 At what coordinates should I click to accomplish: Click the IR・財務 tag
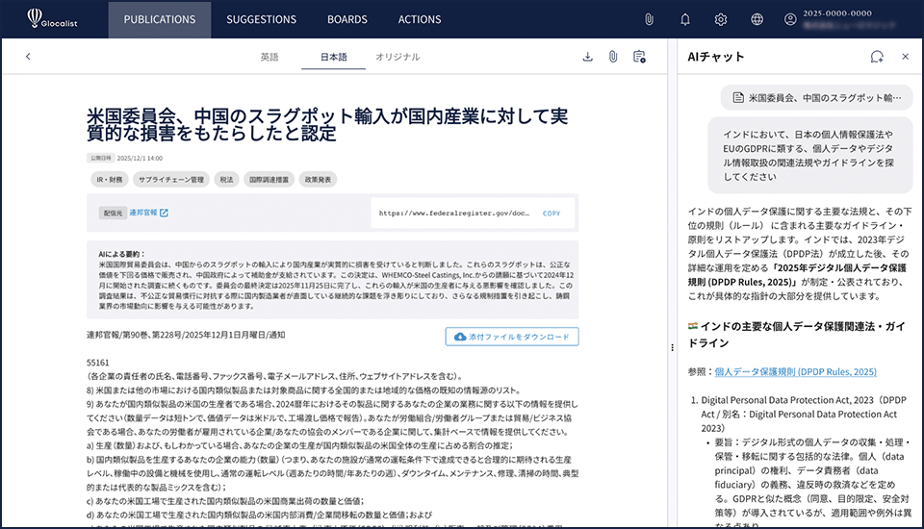110,179
